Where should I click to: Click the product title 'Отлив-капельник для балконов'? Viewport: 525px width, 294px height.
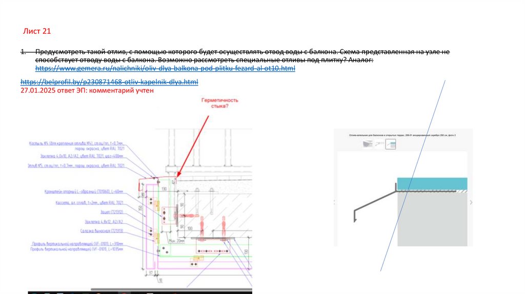pos(402,135)
